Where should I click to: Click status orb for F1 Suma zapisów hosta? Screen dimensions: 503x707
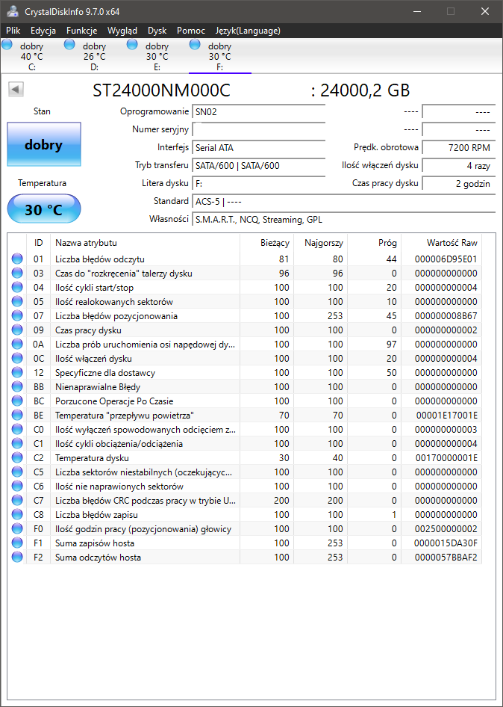coord(17,543)
